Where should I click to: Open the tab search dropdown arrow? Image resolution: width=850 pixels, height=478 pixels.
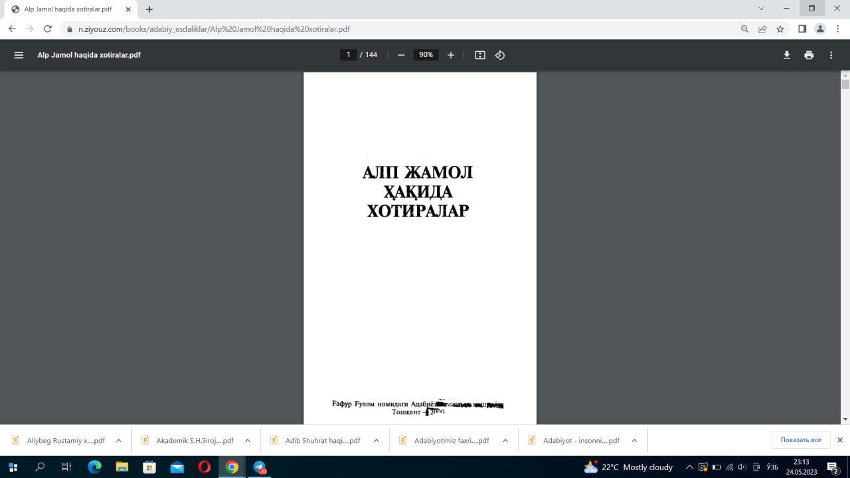click(761, 9)
